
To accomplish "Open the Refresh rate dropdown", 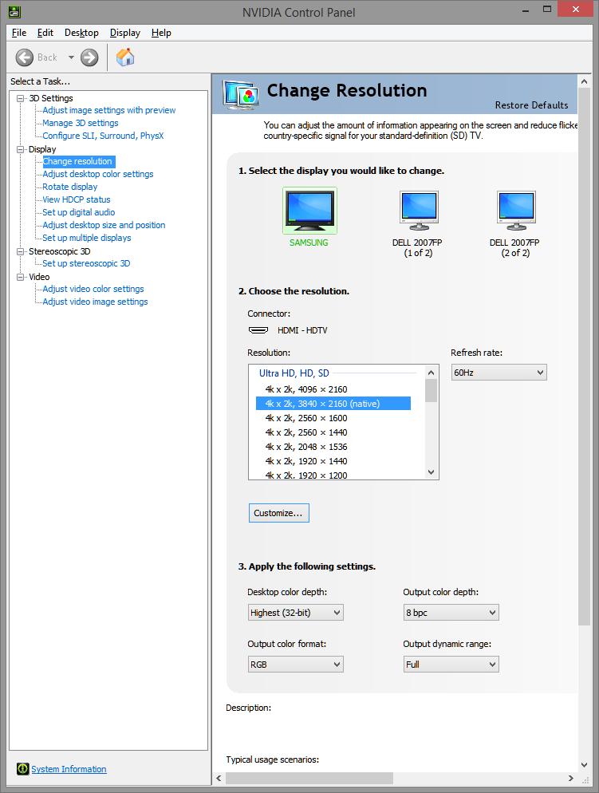I will [499, 373].
